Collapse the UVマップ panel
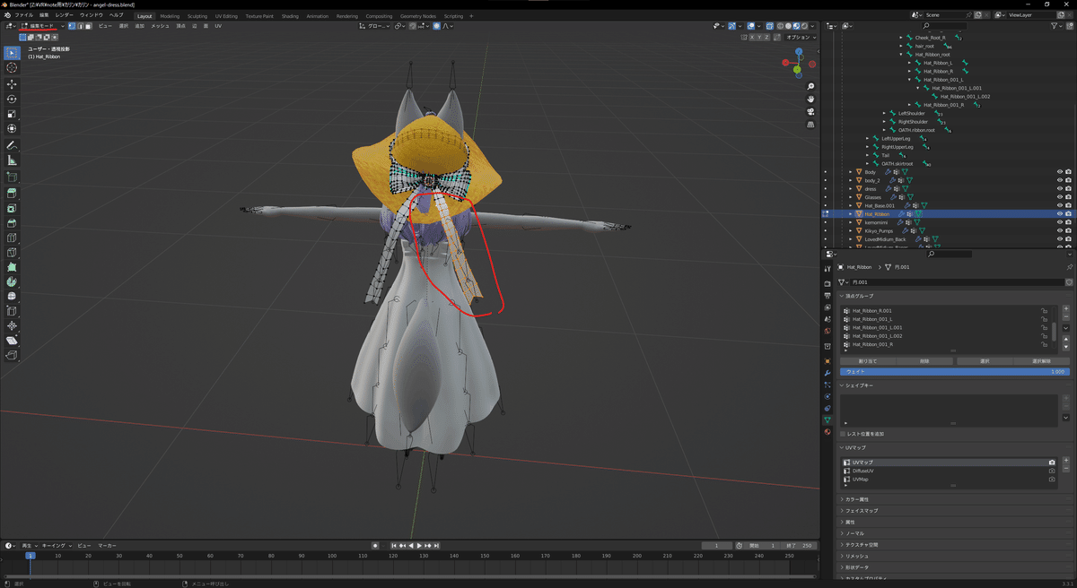Image resolution: width=1077 pixels, height=588 pixels. pos(852,447)
